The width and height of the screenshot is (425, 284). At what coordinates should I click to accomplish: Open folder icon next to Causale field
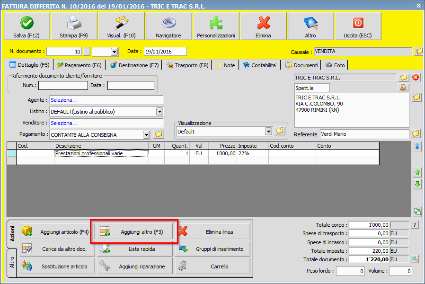[419, 52]
